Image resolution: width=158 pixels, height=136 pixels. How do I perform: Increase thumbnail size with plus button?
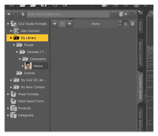click(x=120, y=22)
